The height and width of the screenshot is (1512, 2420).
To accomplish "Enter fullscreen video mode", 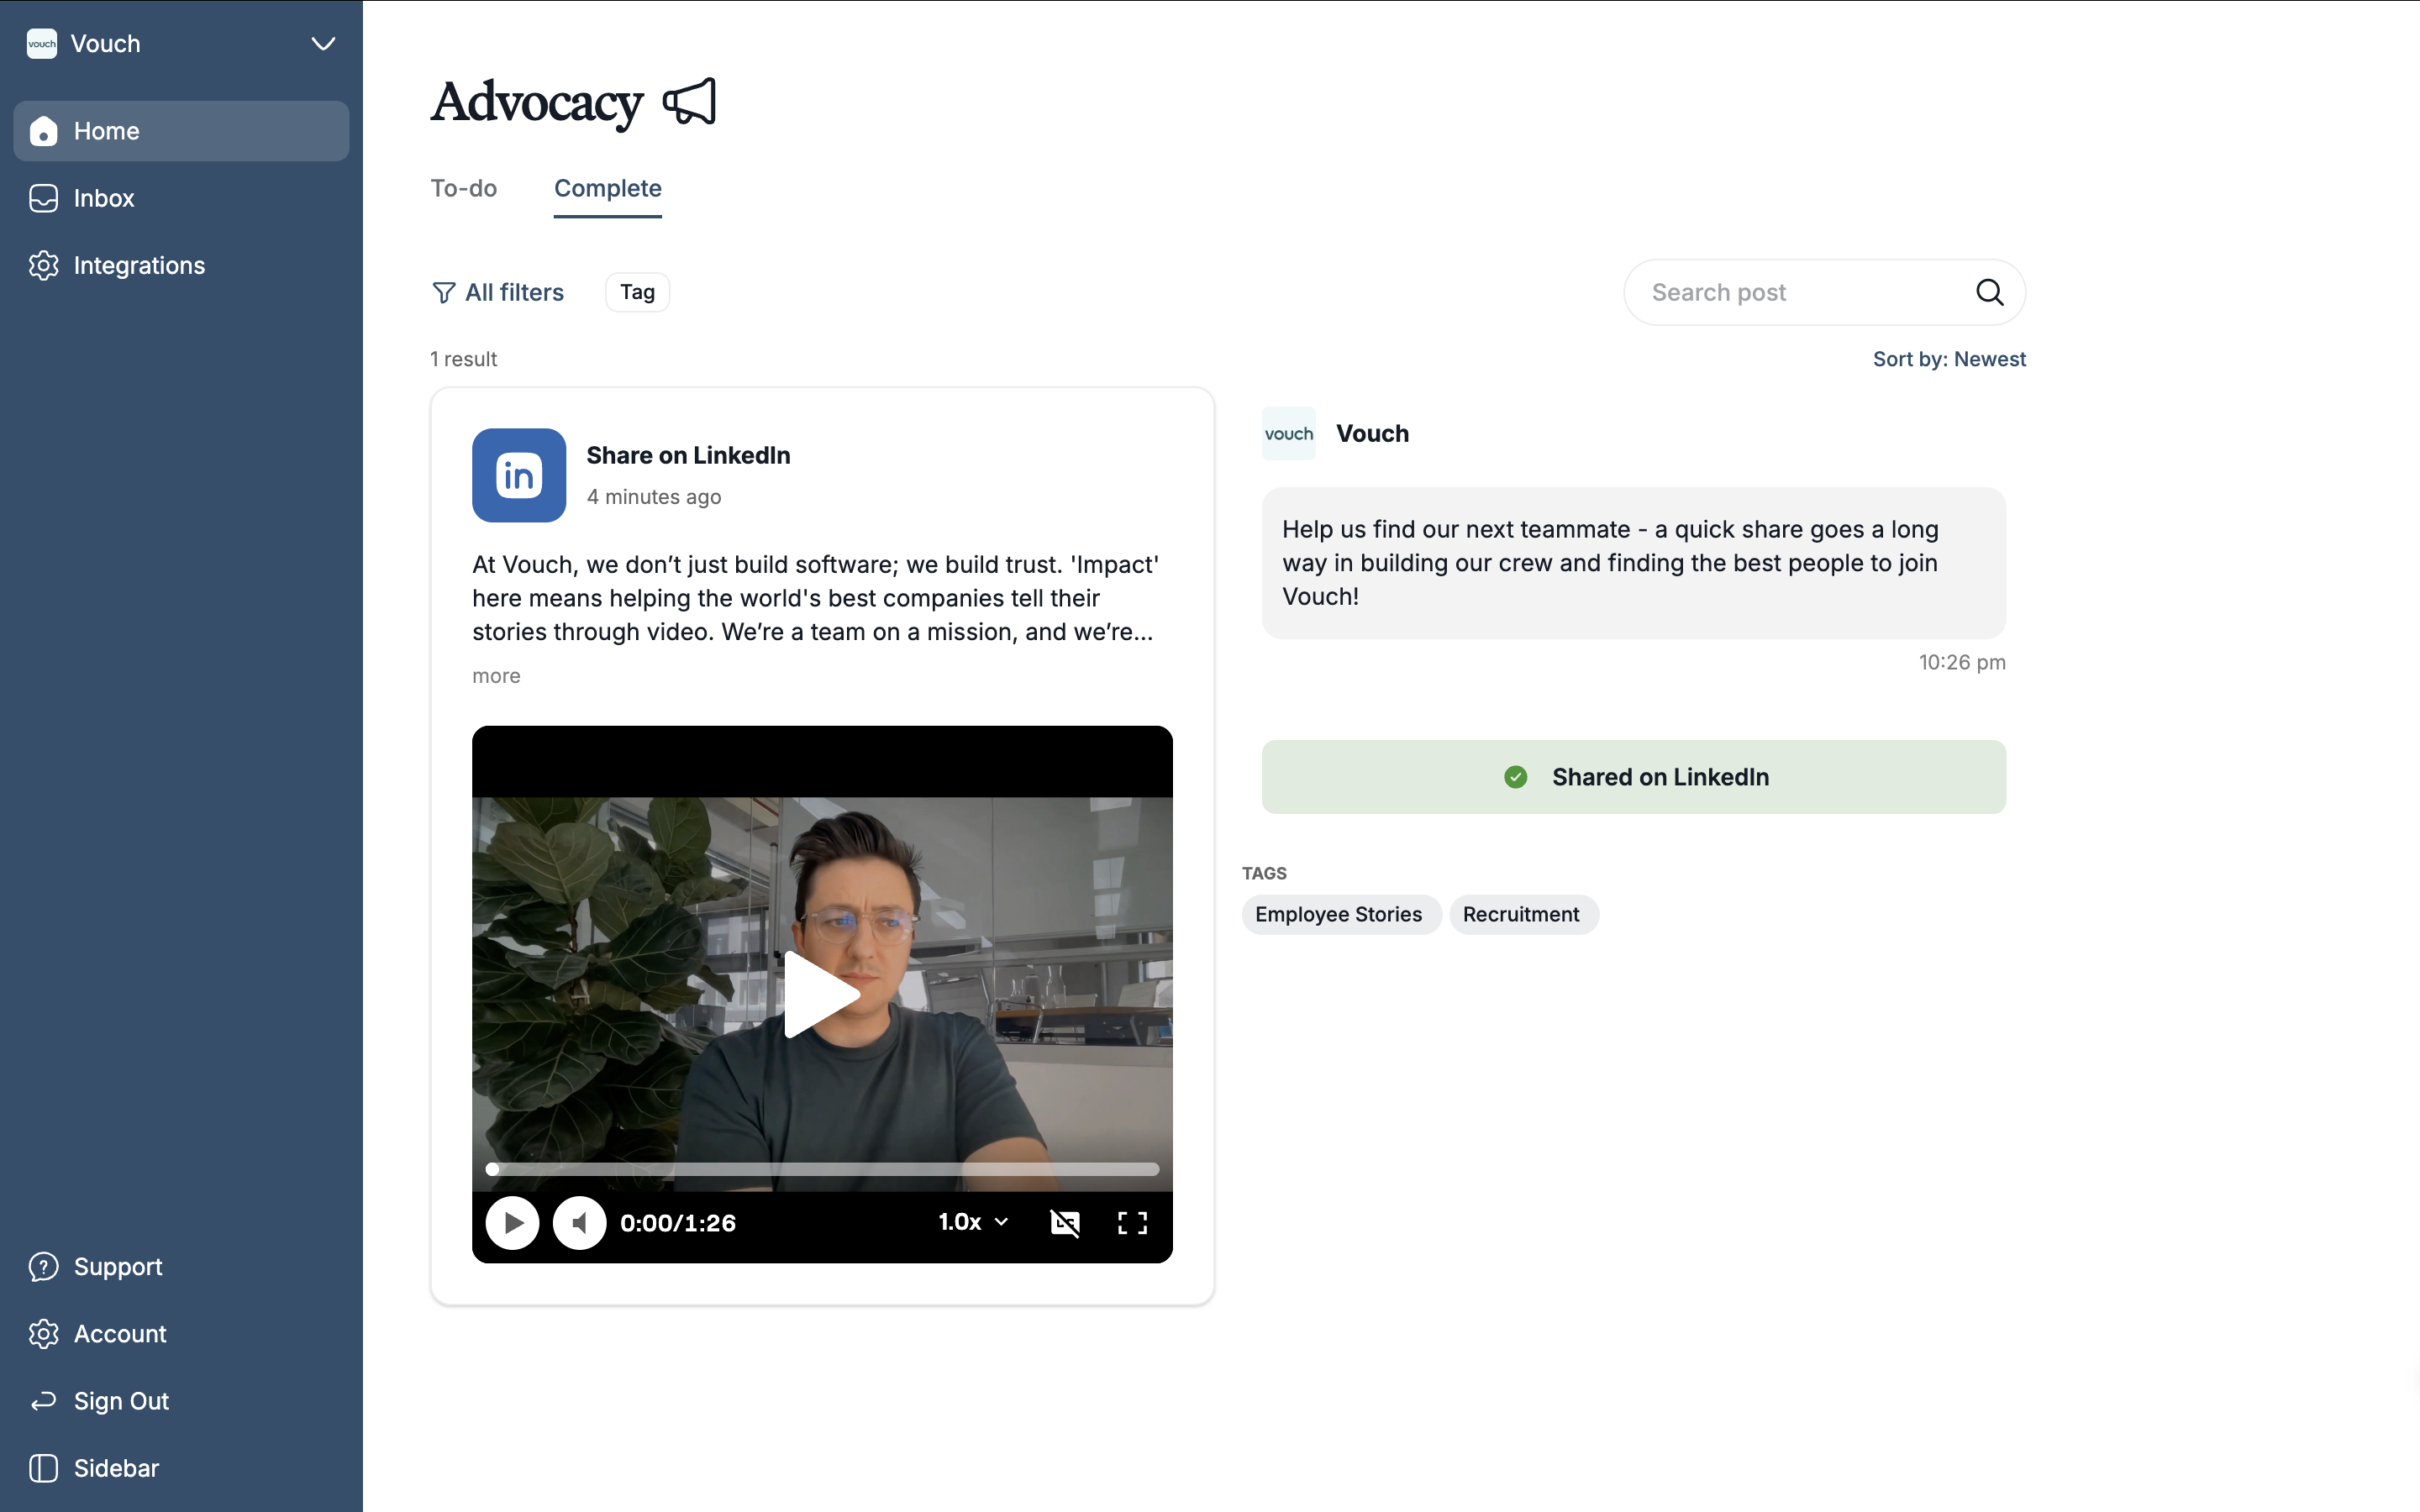I will click(x=1132, y=1222).
